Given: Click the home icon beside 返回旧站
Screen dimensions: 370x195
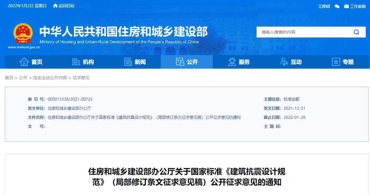Looking at the screenshot, I should pyautogui.click(x=55, y=6).
